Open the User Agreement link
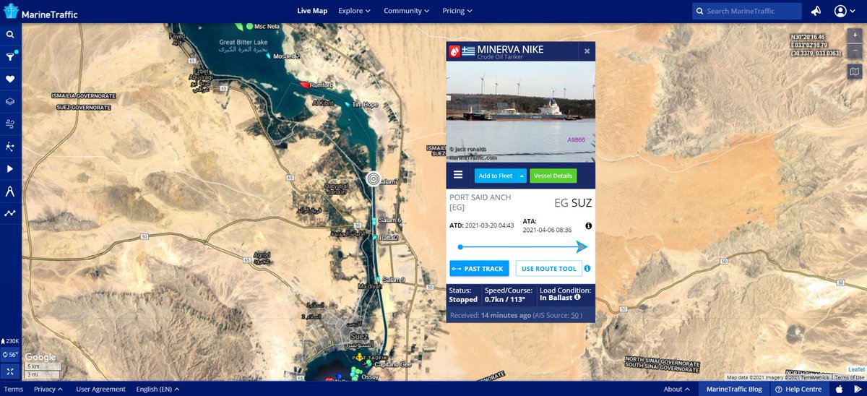The height and width of the screenshot is (396, 867). 100,389
